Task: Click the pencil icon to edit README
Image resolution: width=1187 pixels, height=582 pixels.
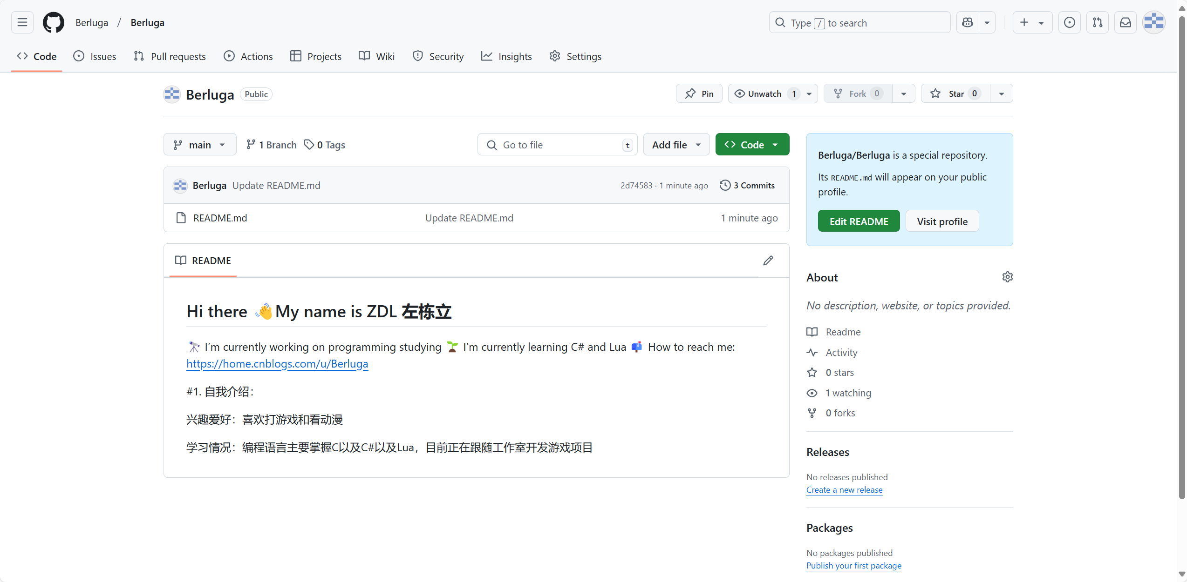Action: [768, 261]
